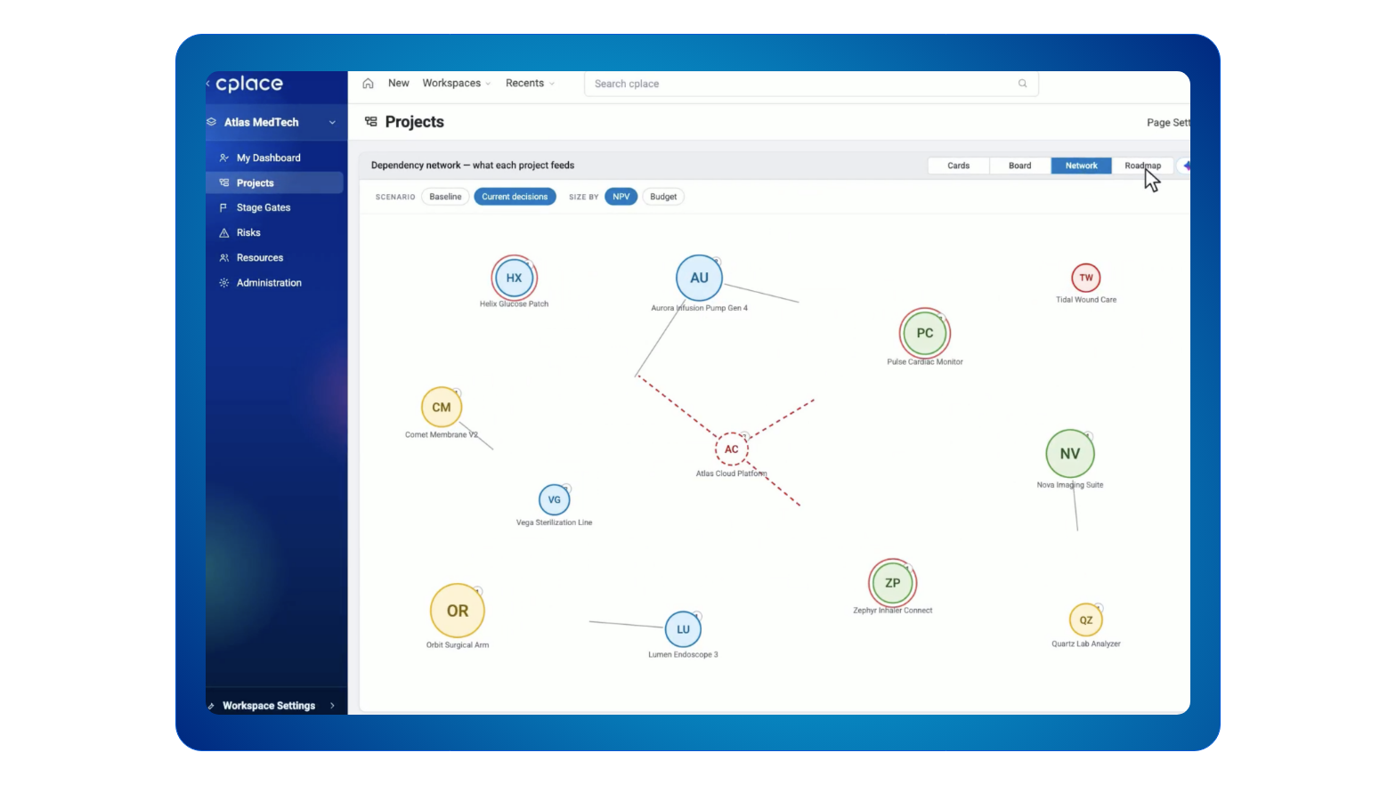Size nodes by Budget

click(663, 197)
